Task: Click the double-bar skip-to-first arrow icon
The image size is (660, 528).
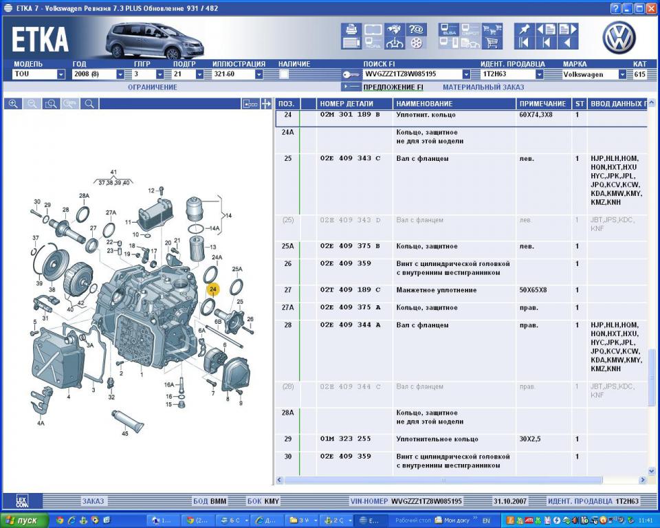Action: 525,43
